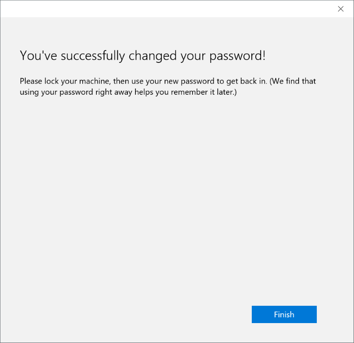Close the password change dialog
The image size is (354, 343).
coord(340,9)
